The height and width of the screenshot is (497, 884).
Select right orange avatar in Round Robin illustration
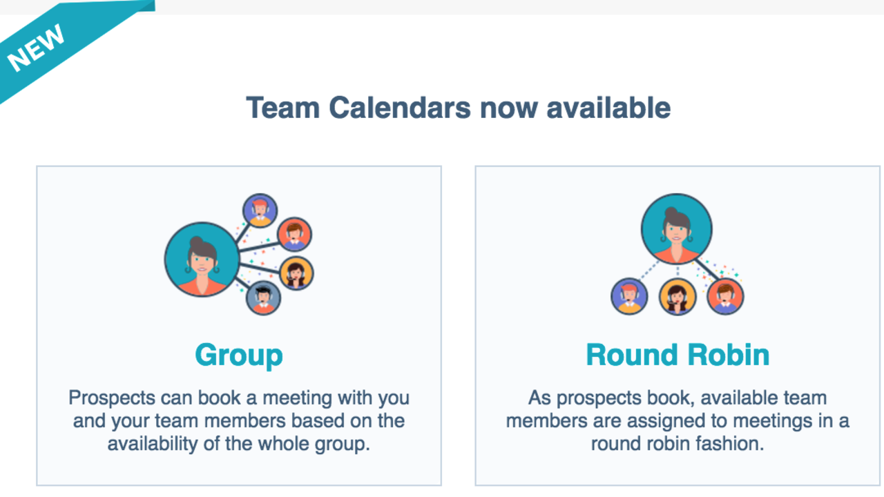pos(725,296)
